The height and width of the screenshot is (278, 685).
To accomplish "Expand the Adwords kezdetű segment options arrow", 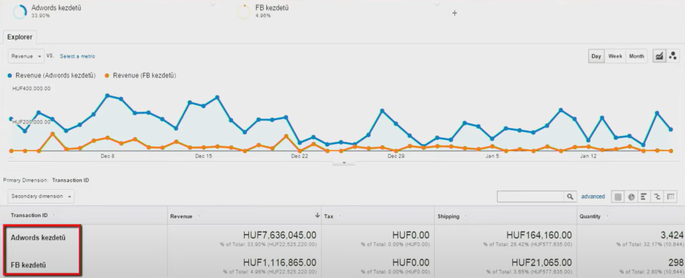I will [213, 5].
